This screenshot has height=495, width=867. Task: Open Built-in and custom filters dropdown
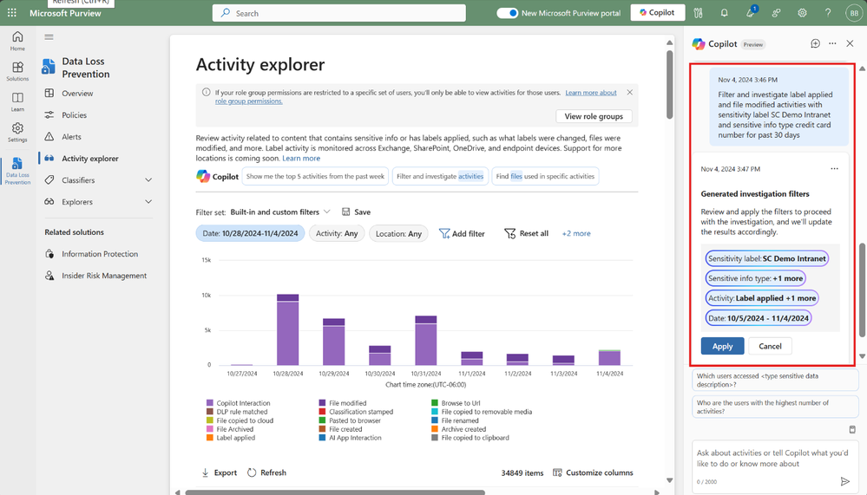pyautogui.click(x=279, y=212)
